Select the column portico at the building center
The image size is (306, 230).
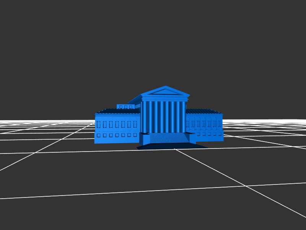coord(164,117)
